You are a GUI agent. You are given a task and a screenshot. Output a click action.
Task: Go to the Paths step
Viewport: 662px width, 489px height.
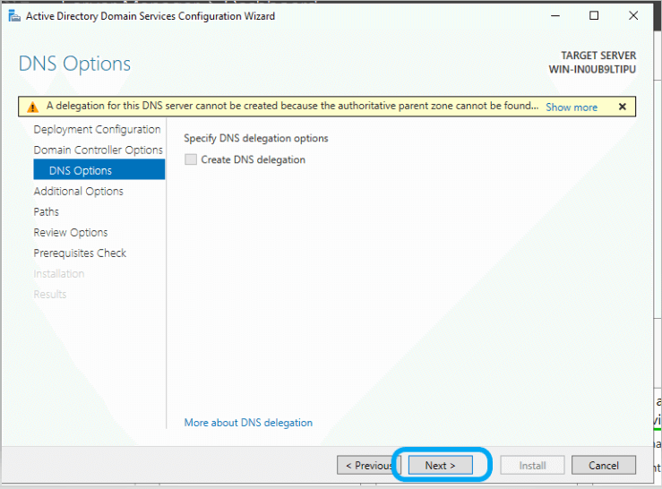46,211
